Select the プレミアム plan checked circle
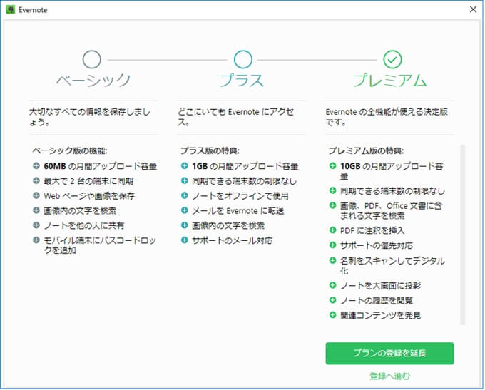The image size is (485, 390). tap(392, 59)
